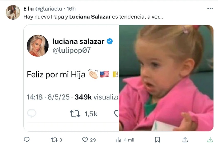
Task: Select the @lulipop07 handle
Action: pyautogui.click(x=72, y=50)
